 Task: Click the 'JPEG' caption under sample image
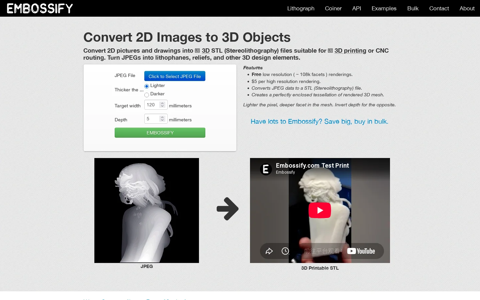(x=147, y=266)
